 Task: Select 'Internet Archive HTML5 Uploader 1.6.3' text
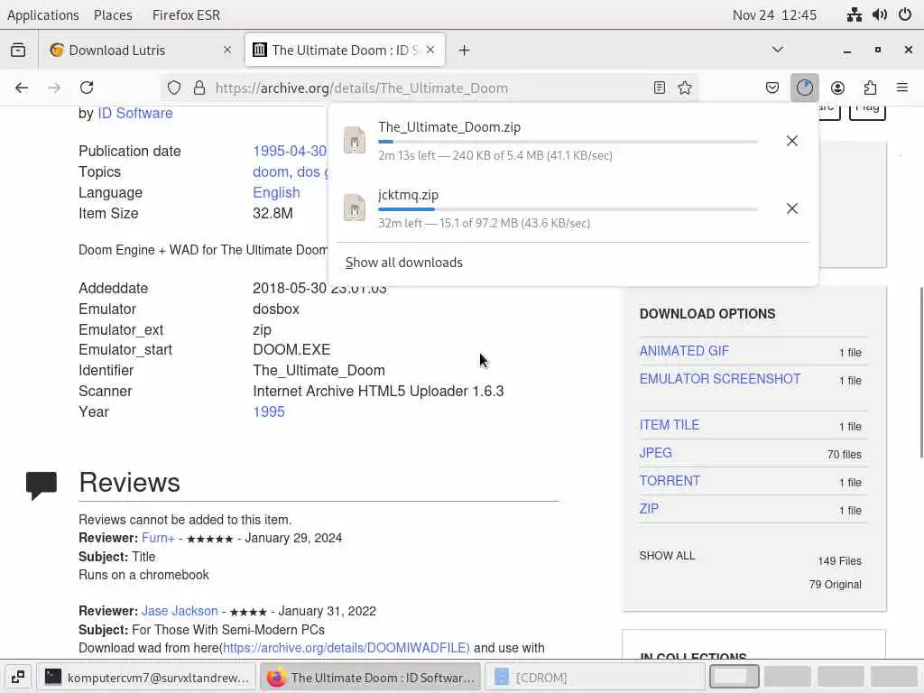click(378, 392)
